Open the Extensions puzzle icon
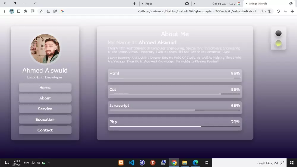 26,11
